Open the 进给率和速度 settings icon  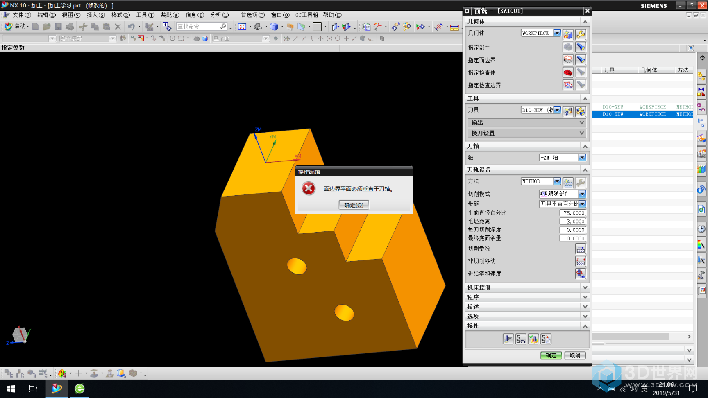581,274
